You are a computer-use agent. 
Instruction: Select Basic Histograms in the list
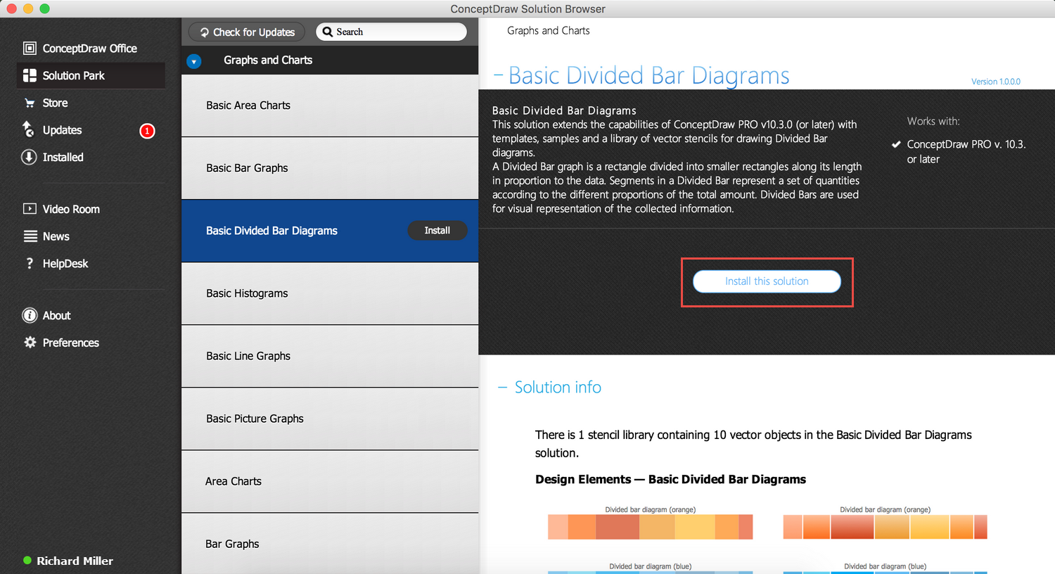coord(330,293)
